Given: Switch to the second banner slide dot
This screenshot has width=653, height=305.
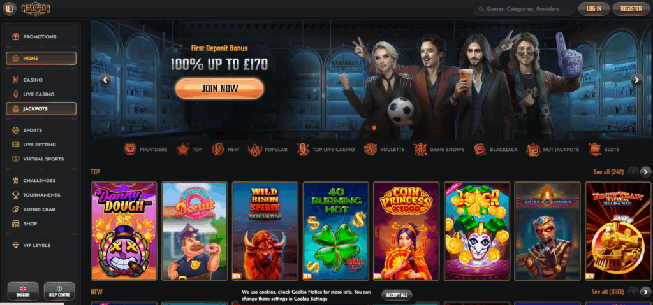Looking at the screenshot, I should (x=374, y=128).
